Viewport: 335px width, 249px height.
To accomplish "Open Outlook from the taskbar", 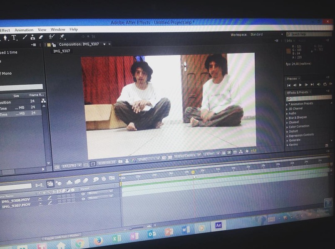I will tap(152, 234).
